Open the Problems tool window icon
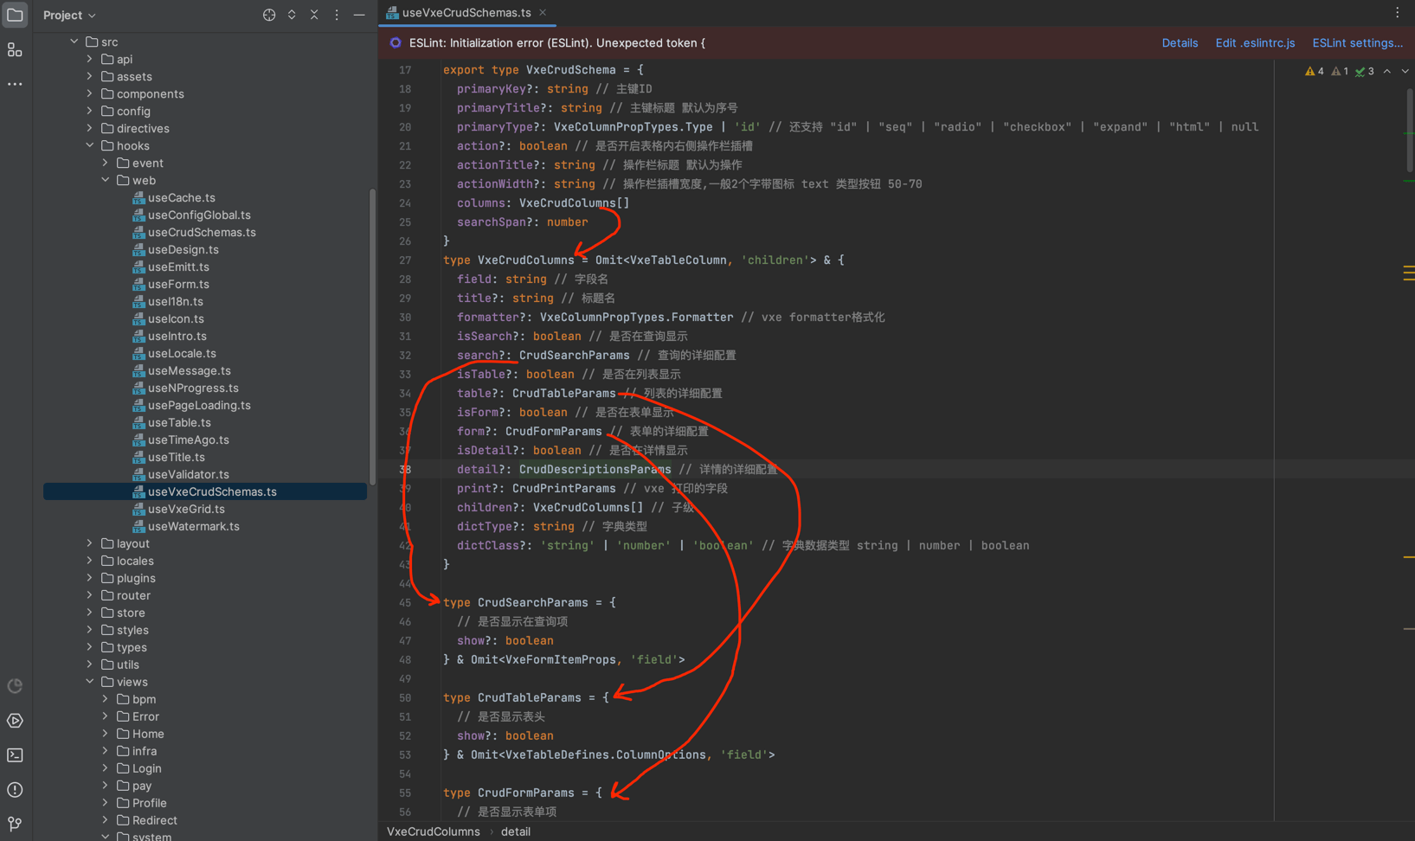This screenshot has height=841, width=1415. [x=15, y=790]
